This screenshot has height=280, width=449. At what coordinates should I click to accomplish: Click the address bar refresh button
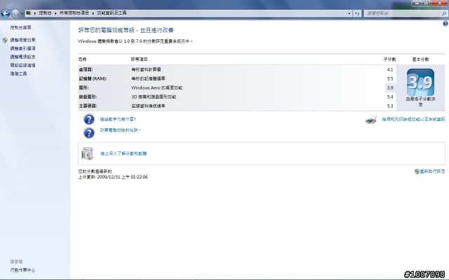coord(357,13)
